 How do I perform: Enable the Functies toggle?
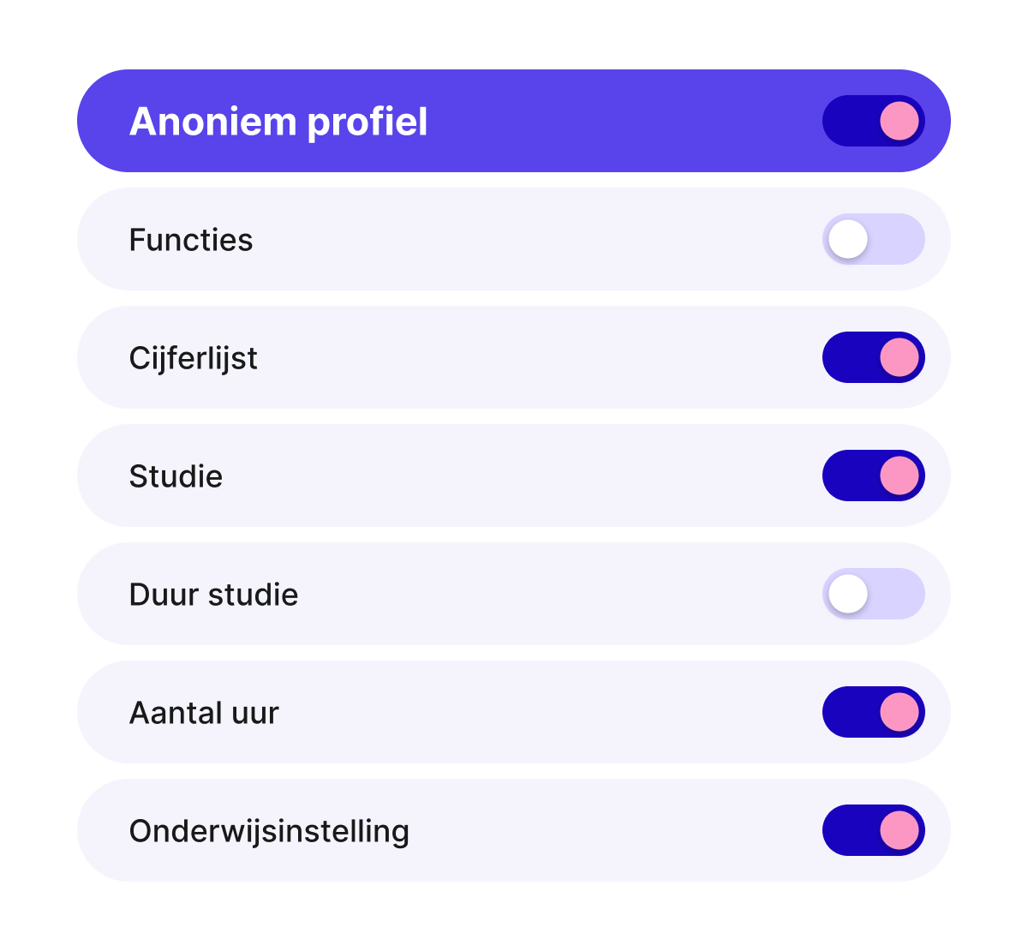click(x=874, y=239)
